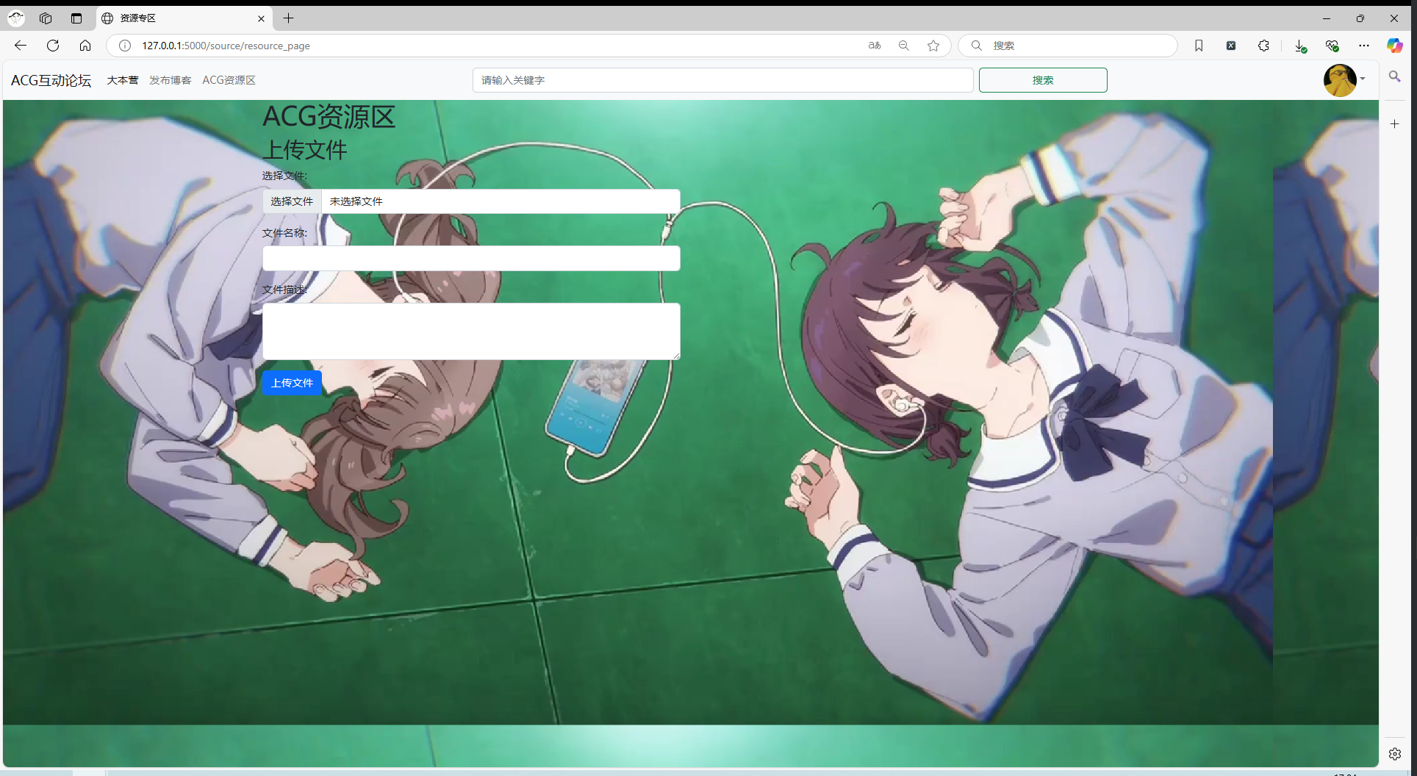Click the X extension icon in toolbar
This screenshot has width=1417, height=776.
point(1231,46)
